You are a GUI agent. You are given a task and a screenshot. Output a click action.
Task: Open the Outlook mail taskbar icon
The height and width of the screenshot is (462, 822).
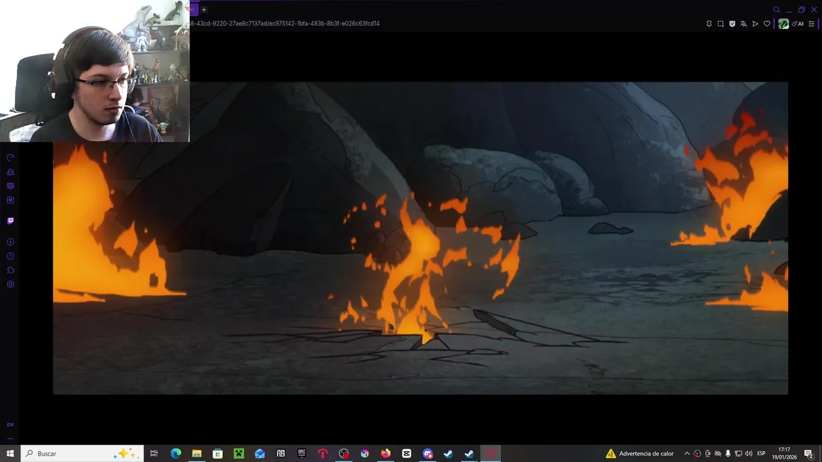click(259, 454)
